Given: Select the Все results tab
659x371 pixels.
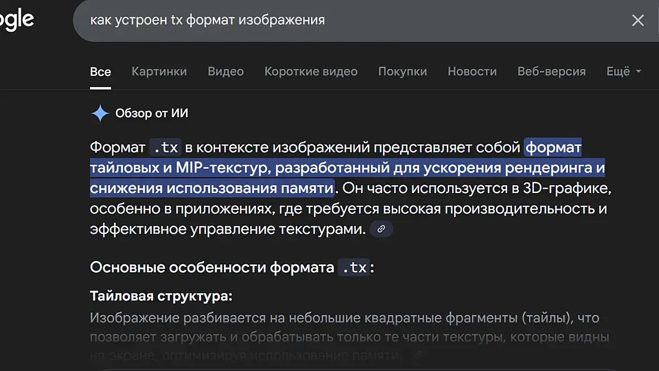Looking at the screenshot, I should click(101, 71).
